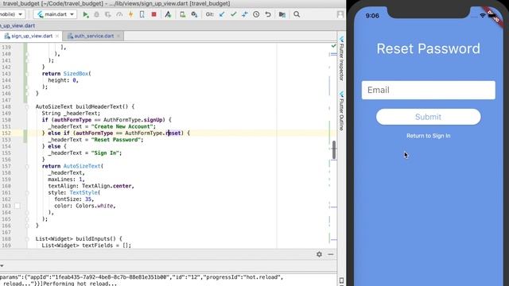Viewport: 509px width, 286px height.
Task: Close the sign_up_view.dart tab
Action: point(57,36)
